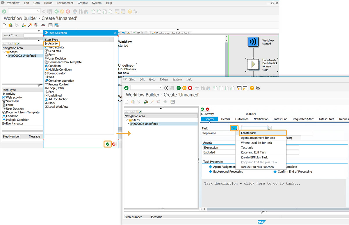Switch to the Notification tab
Screen dimensions: 349x225
(x=261, y=119)
